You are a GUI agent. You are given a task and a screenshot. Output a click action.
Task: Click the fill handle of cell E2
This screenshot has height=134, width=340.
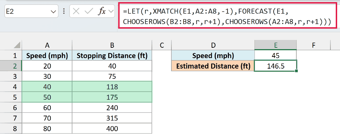296,71
